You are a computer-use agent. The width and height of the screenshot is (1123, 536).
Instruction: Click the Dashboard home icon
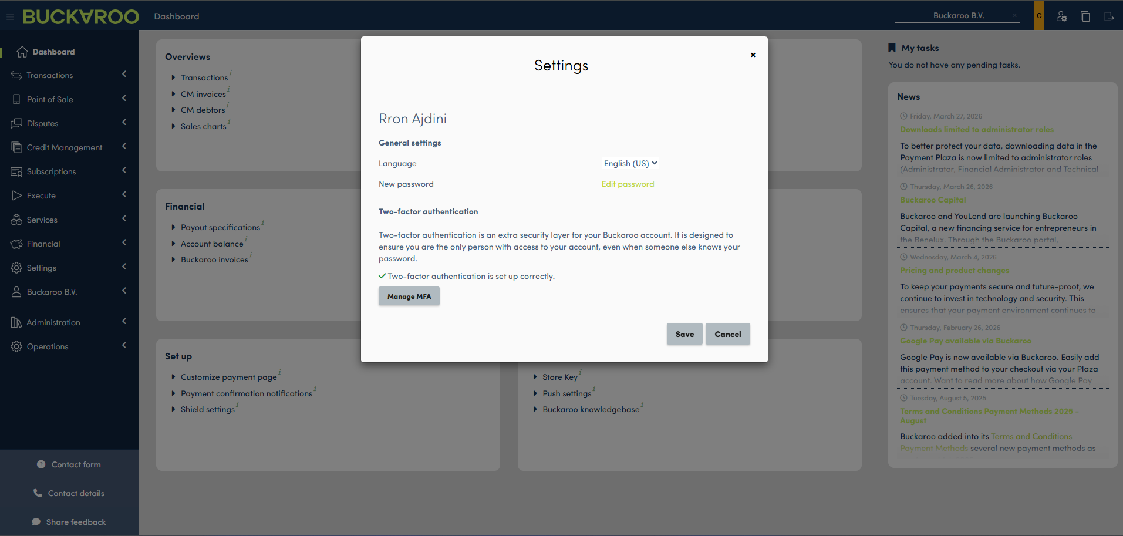pos(22,52)
